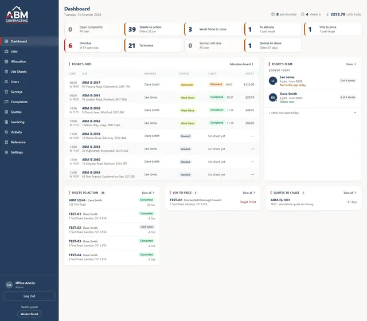Click Dave Smith 'Online now' status
The width and height of the screenshot is (367, 321).
click(x=287, y=102)
